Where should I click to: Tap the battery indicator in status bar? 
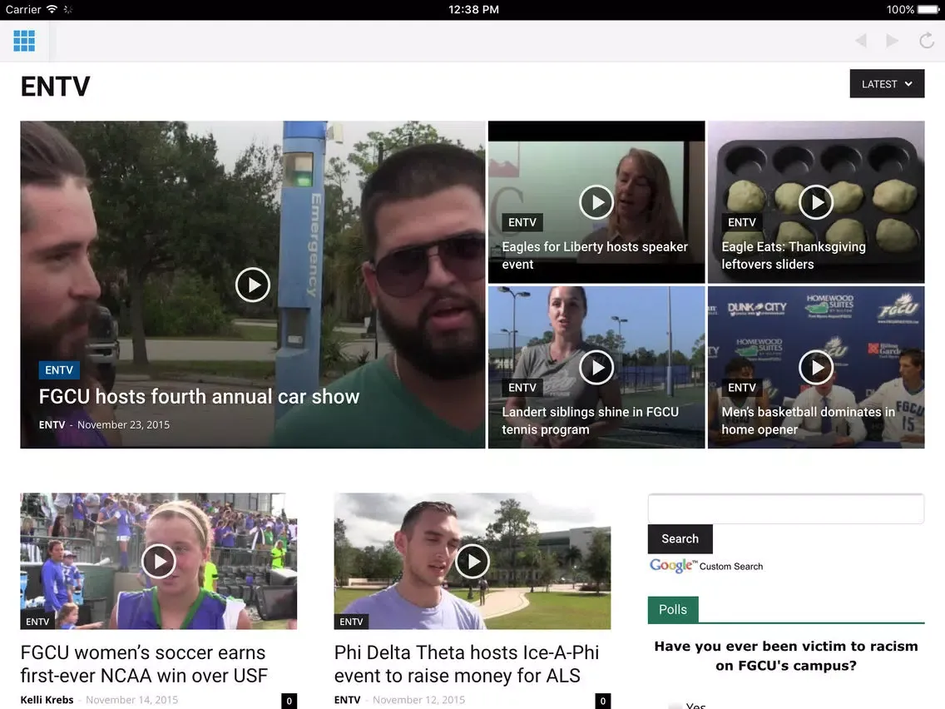tap(927, 9)
